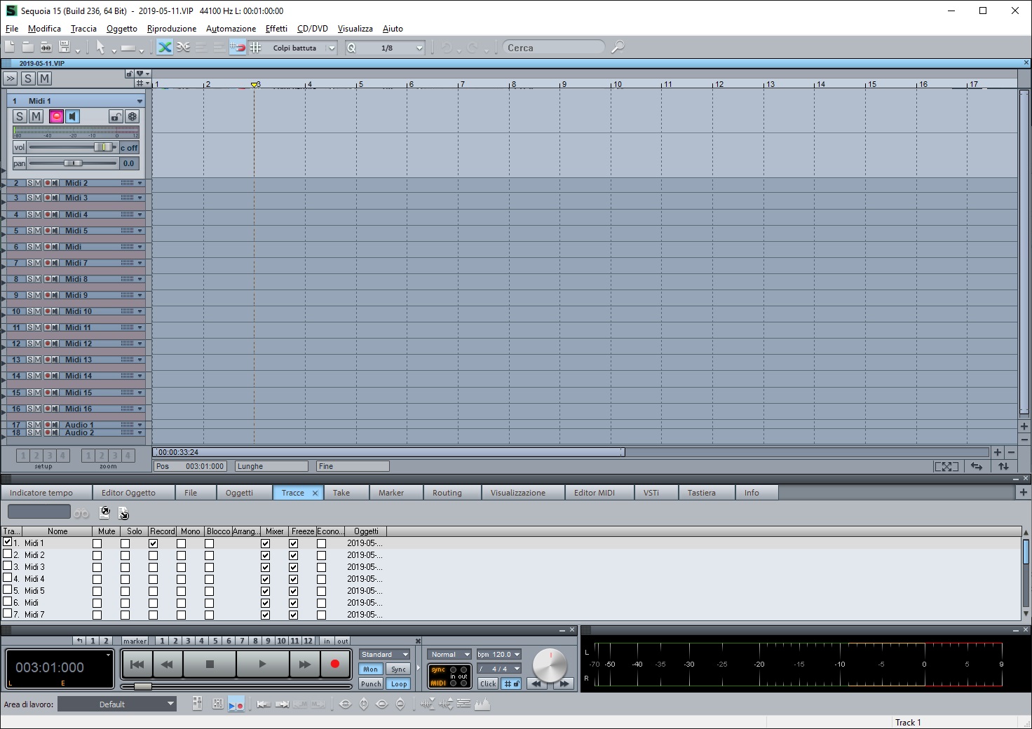Arm record on Midi 1 track header
This screenshot has height=729, width=1032.
coord(56,116)
